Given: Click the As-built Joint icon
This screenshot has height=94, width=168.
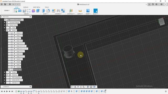Looking at the screenshot, I should tap(63, 11).
